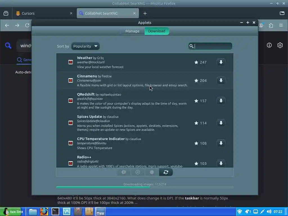Screen dimensions: 288x216
Task: Click the magnifier icon in the Applets search
Action: click(x=191, y=46)
